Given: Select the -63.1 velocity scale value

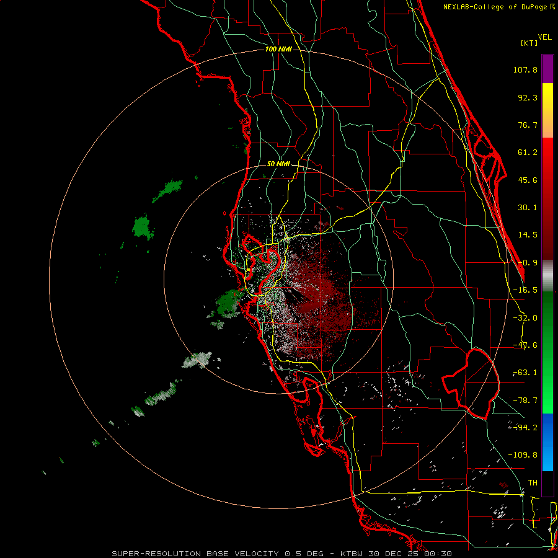Looking at the screenshot, I should (525, 373).
